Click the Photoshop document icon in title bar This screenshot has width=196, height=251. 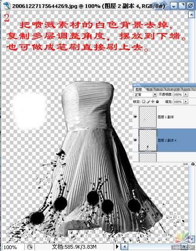click(7, 6)
